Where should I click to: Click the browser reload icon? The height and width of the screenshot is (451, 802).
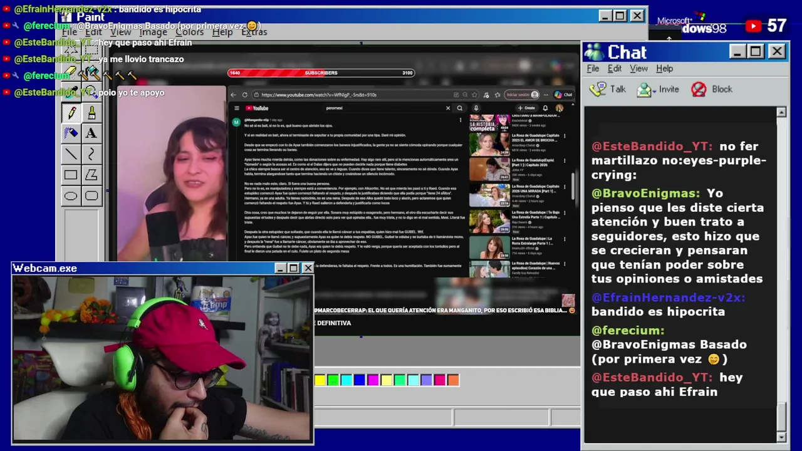coord(245,95)
